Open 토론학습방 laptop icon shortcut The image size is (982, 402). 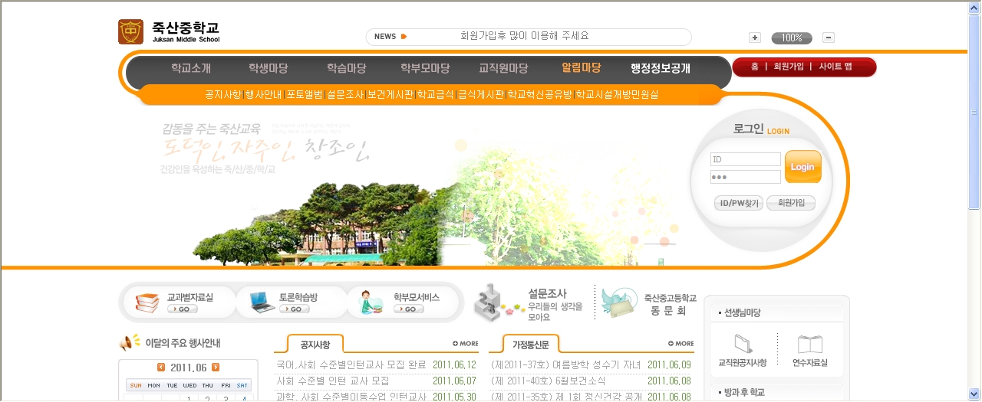point(262,302)
